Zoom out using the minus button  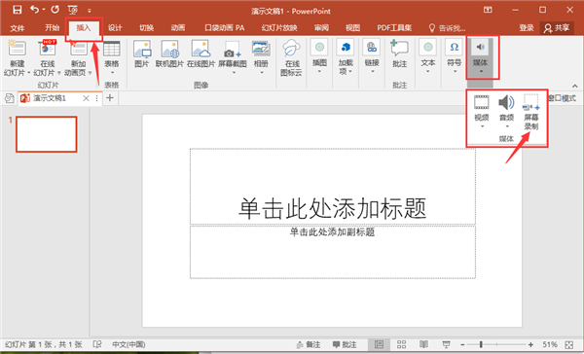(x=462, y=345)
